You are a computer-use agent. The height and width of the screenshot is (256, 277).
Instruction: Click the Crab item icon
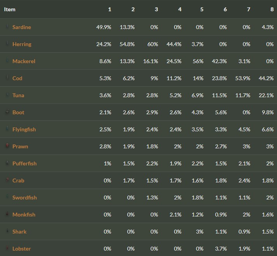[x=7, y=180]
